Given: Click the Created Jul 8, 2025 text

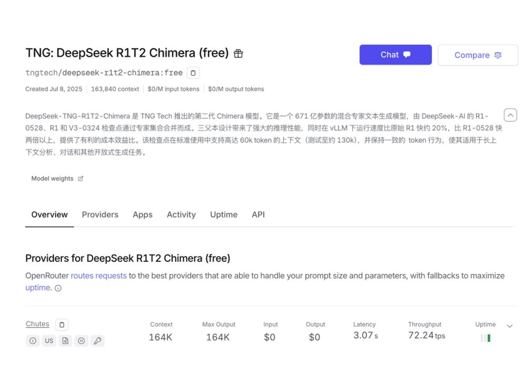Looking at the screenshot, I should pos(54,89).
